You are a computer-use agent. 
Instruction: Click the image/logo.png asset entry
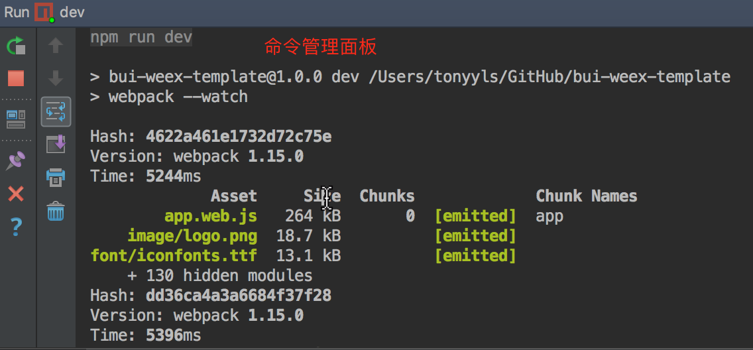[192, 236]
